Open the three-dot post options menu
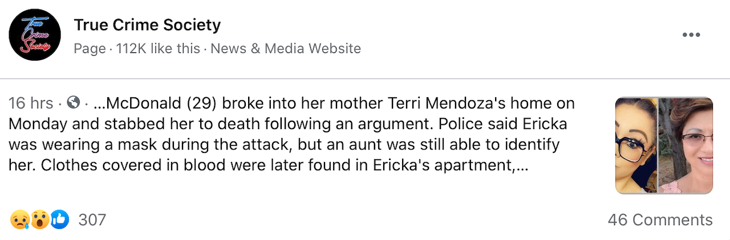 pyautogui.click(x=691, y=35)
